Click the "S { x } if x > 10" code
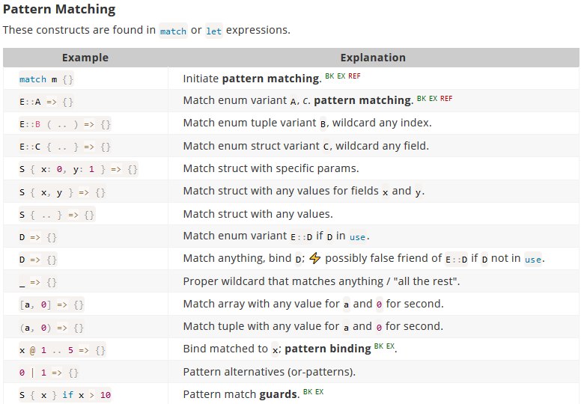Viewport: 581px width, 404px height. click(65, 394)
